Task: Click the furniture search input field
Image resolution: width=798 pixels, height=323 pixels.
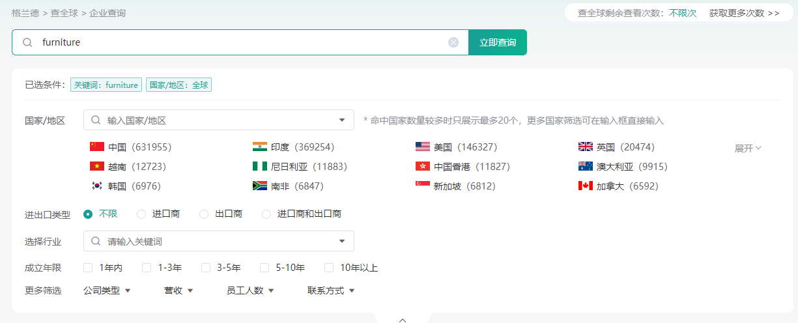Action: click(x=240, y=42)
